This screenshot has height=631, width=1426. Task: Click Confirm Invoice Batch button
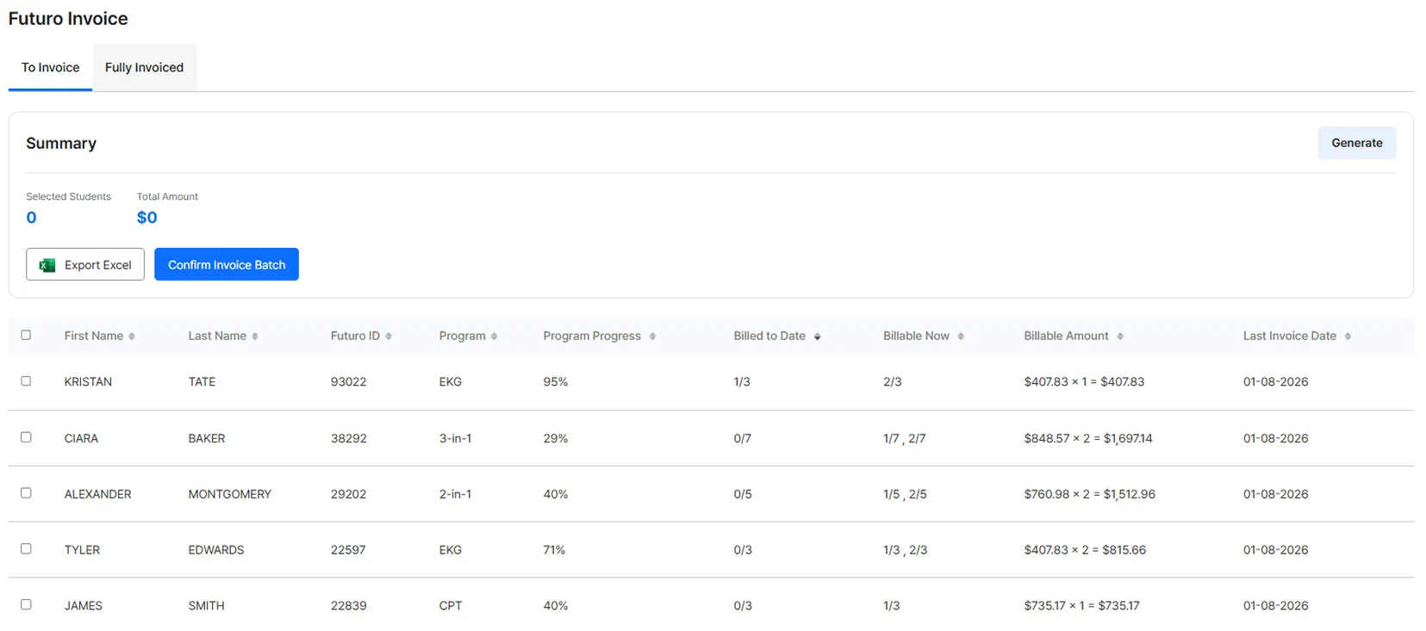227,264
